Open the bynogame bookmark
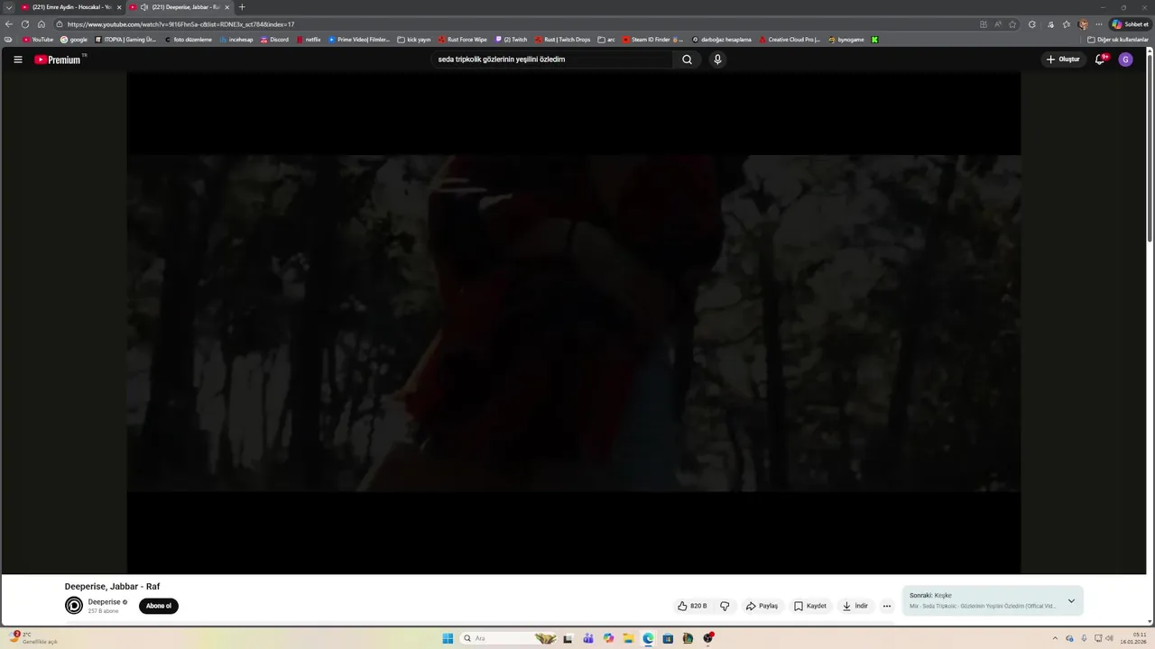The image size is (1155, 649). point(846,40)
